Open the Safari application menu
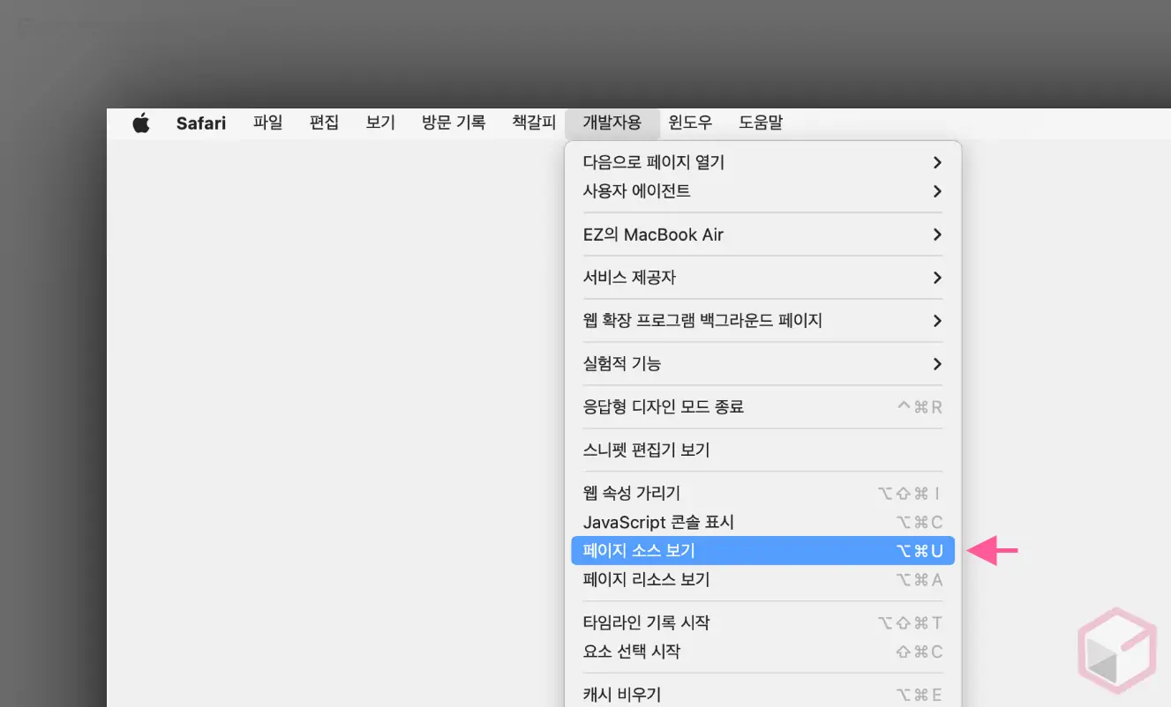The image size is (1171, 707). (200, 123)
